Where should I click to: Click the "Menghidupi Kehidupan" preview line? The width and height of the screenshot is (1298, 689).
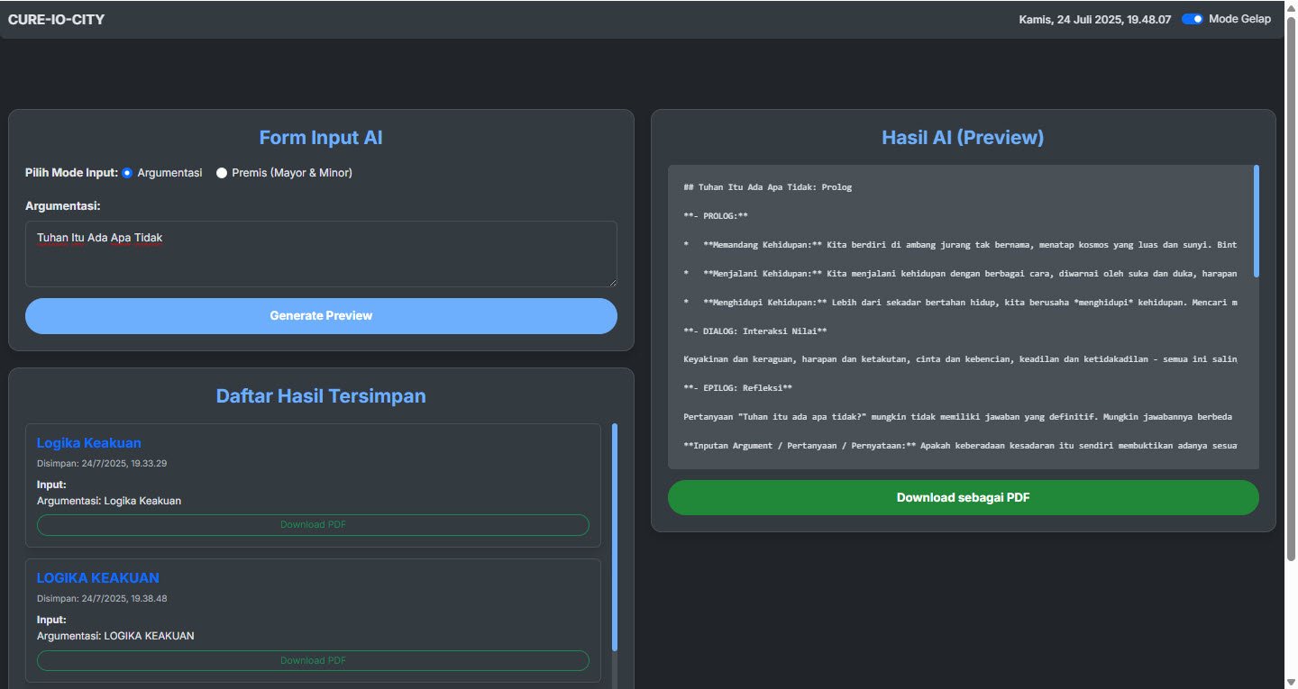pos(960,303)
